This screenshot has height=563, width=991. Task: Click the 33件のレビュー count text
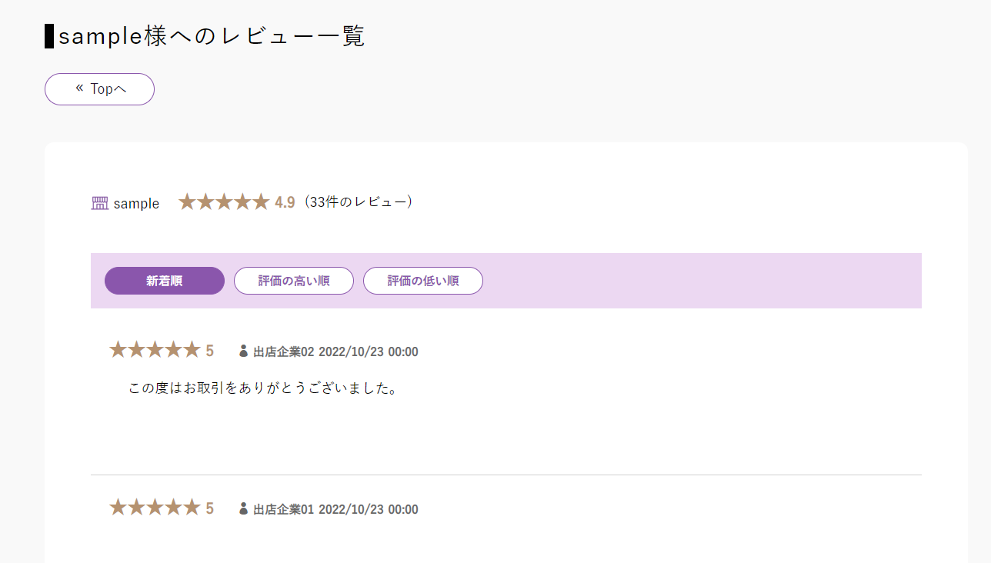coord(359,202)
